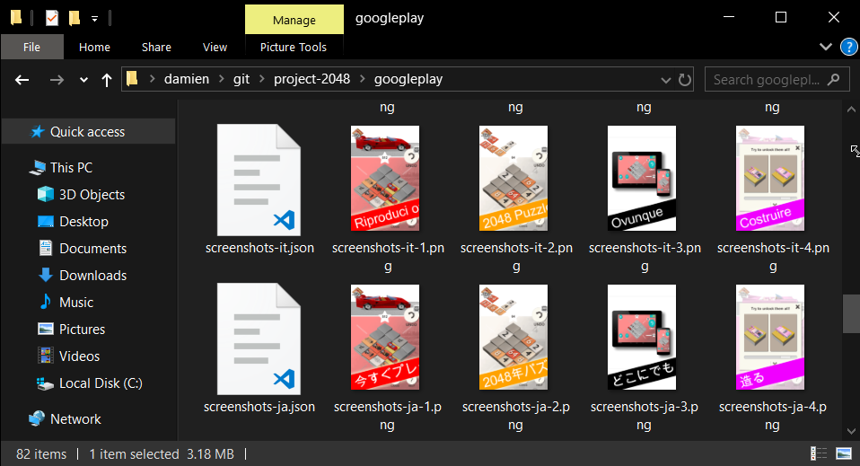Click the Music note icon
This screenshot has width=860, height=466.
[x=46, y=302]
